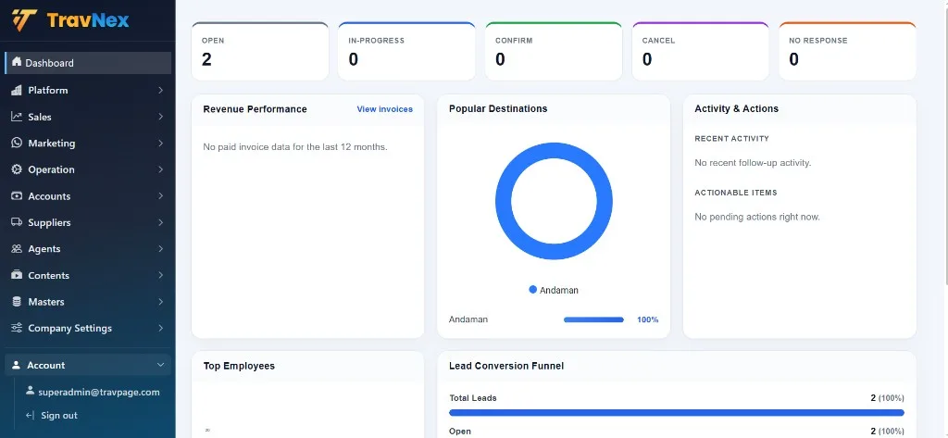Click the Lead Conversion Funnel heading
The image size is (948, 438).
point(506,366)
